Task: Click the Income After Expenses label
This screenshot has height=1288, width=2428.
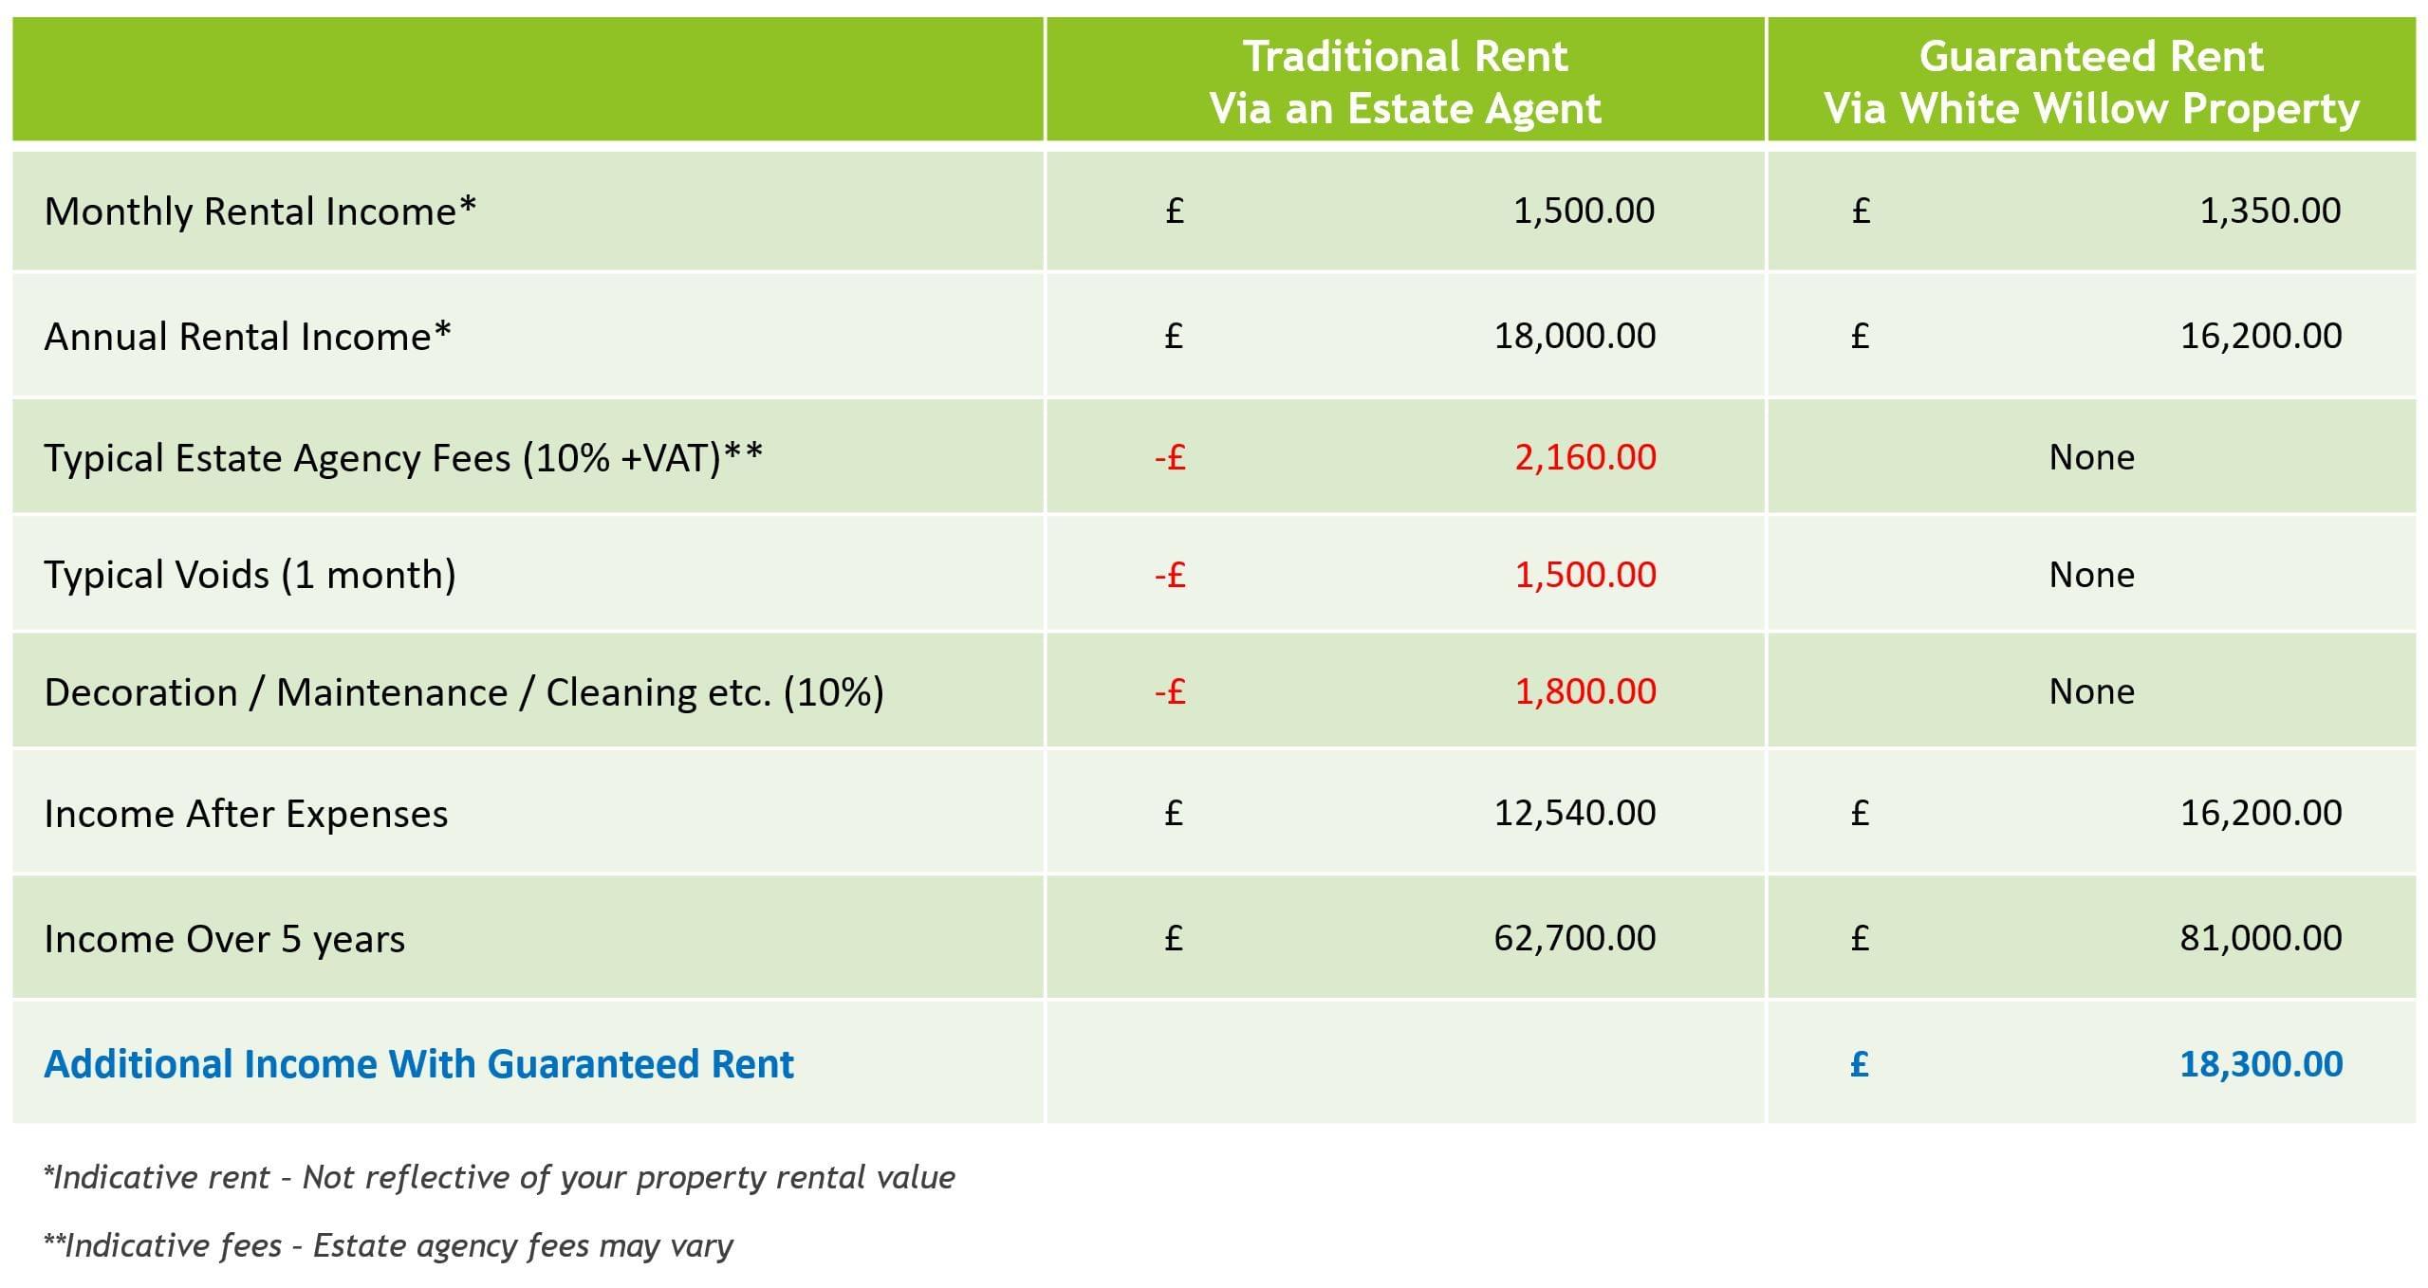Action: coord(246,814)
